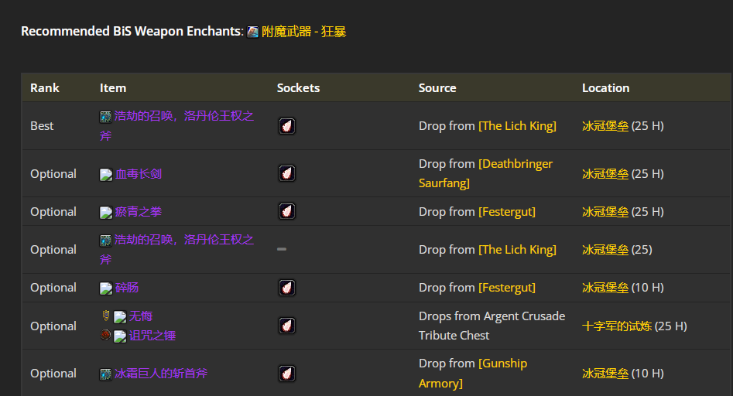This screenshot has width=733, height=396.
Task: Click the item icon next to 冰霜巨人的斩首斧
Action: (x=106, y=374)
